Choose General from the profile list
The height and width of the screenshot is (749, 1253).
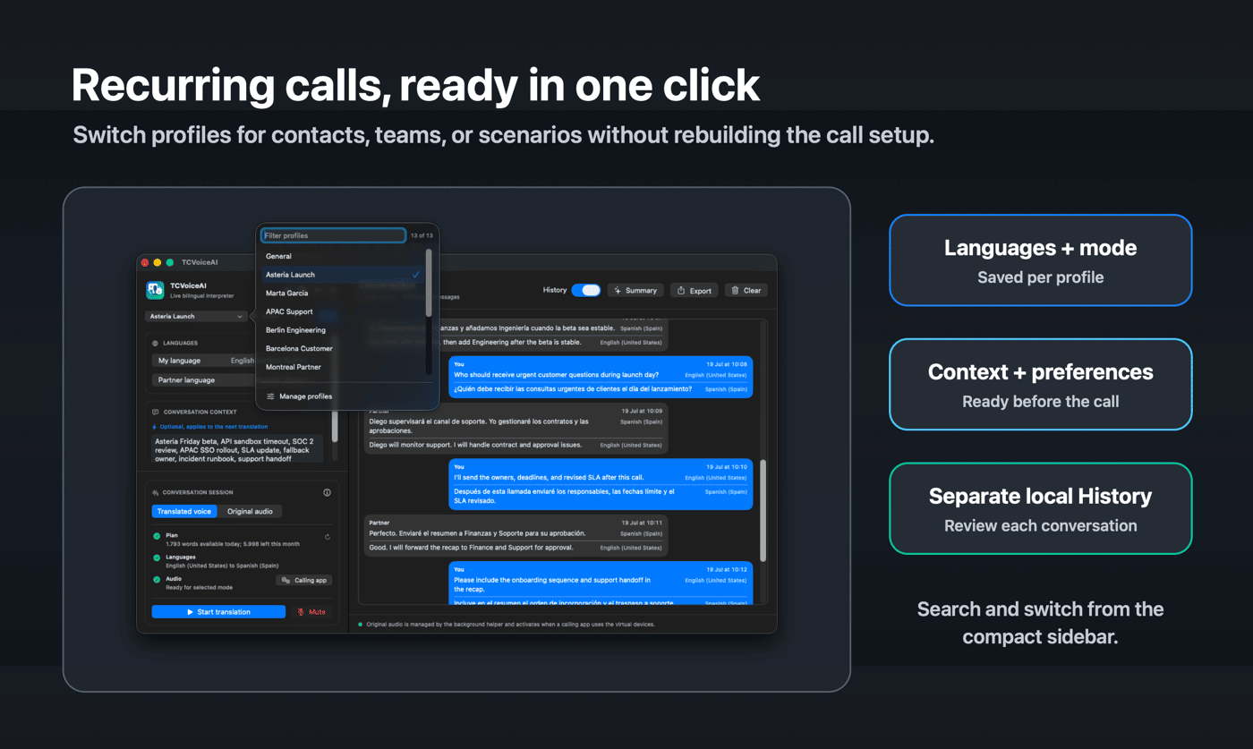click(x=345, y=256)
